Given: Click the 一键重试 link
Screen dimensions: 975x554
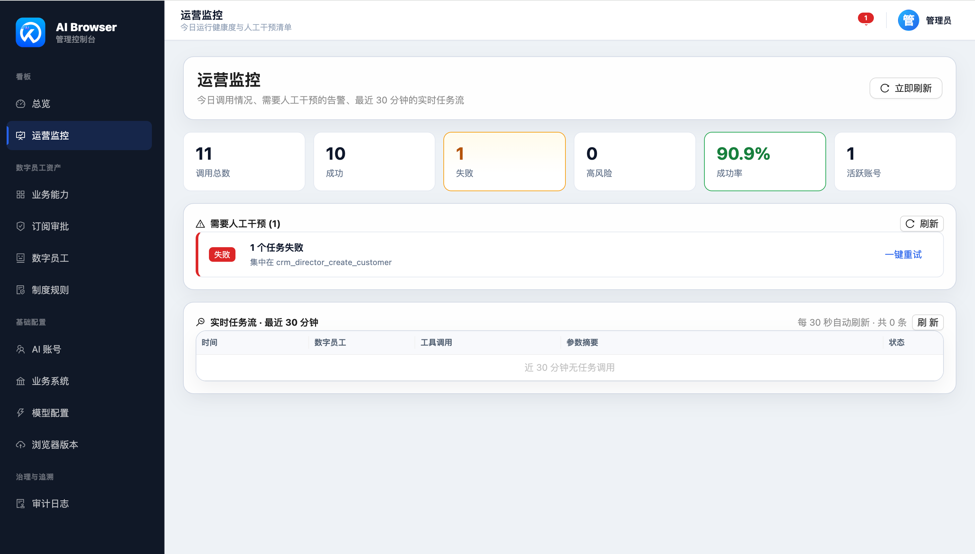Looking at the screenshot, I should pos(903,254).
